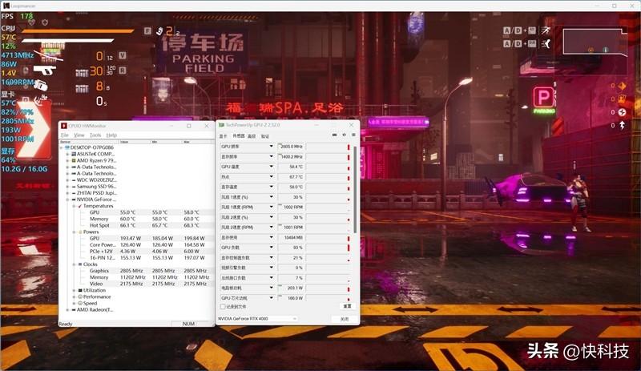
Task: Expand the Utilization tree node
Action: (x=73, y=290)
